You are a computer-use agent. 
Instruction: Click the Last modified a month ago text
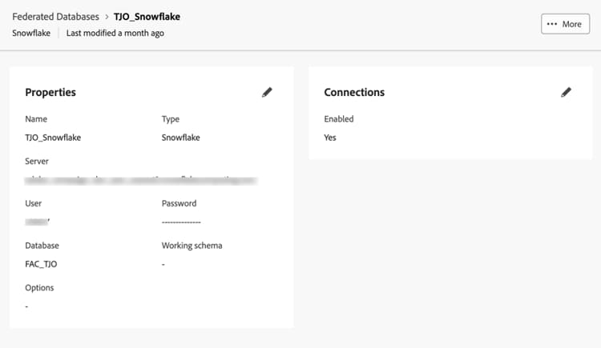[x=115, y=34]
